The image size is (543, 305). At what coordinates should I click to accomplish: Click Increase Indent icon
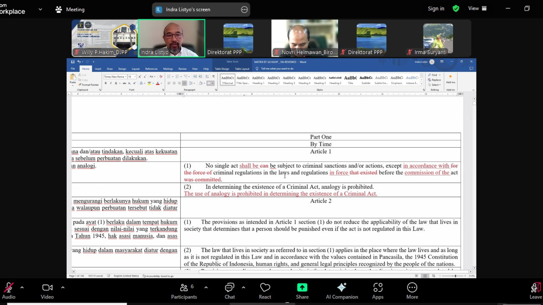200,77
